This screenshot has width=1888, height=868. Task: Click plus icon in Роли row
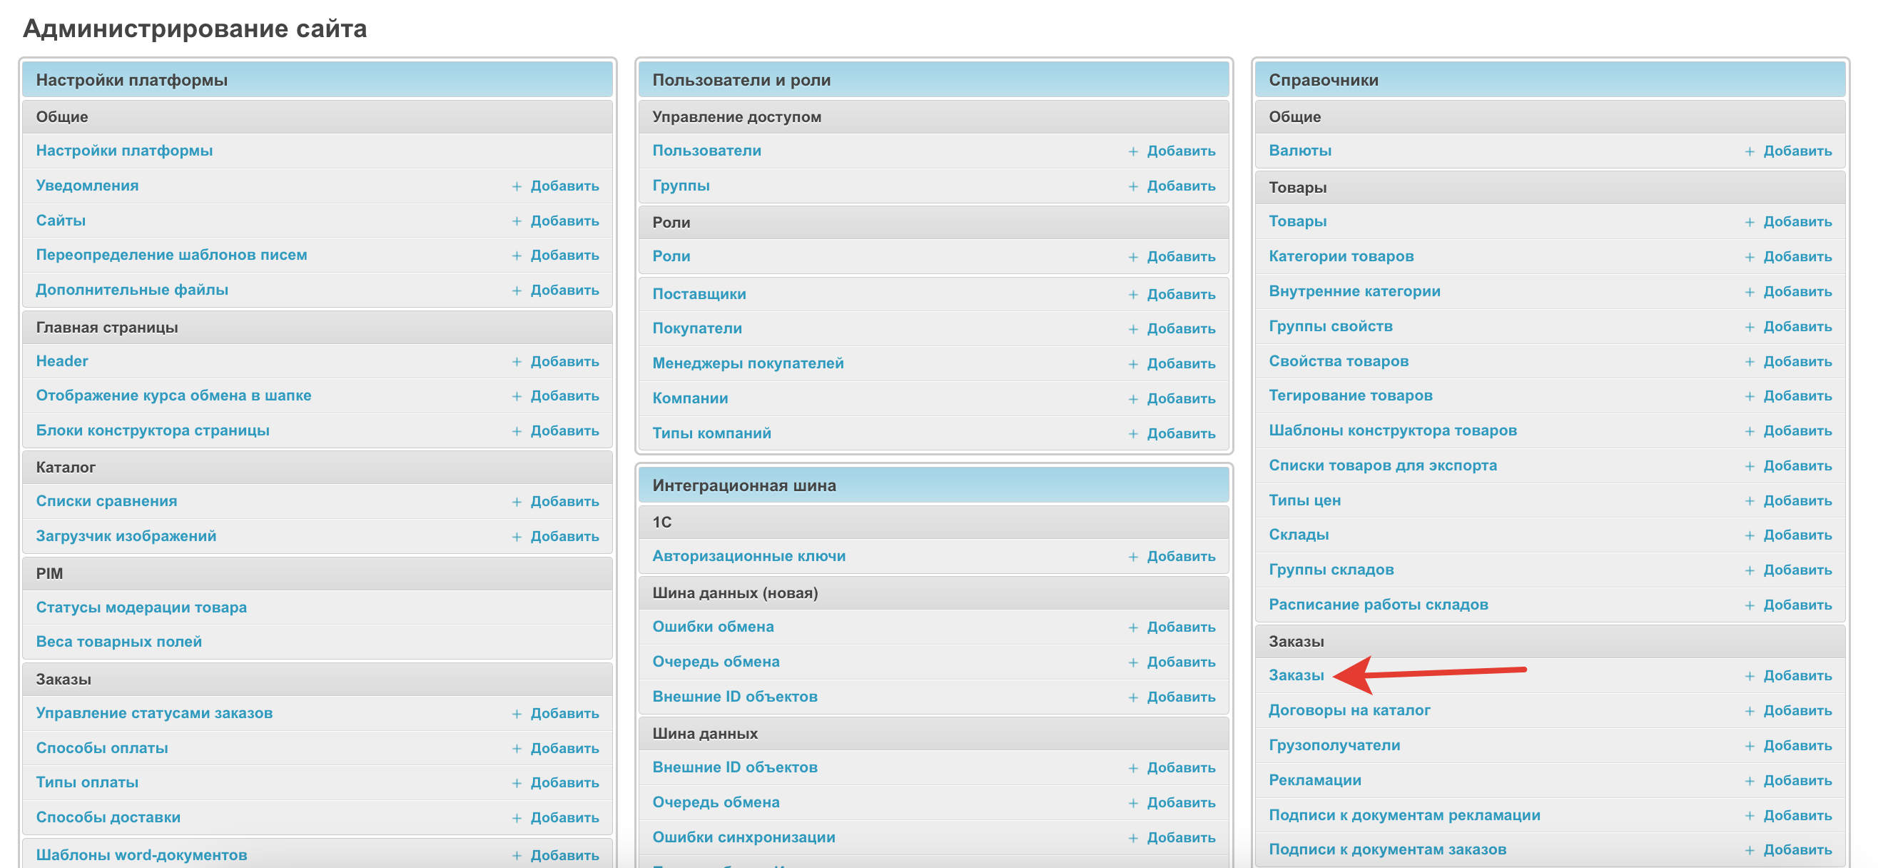tap(1133, 256)
